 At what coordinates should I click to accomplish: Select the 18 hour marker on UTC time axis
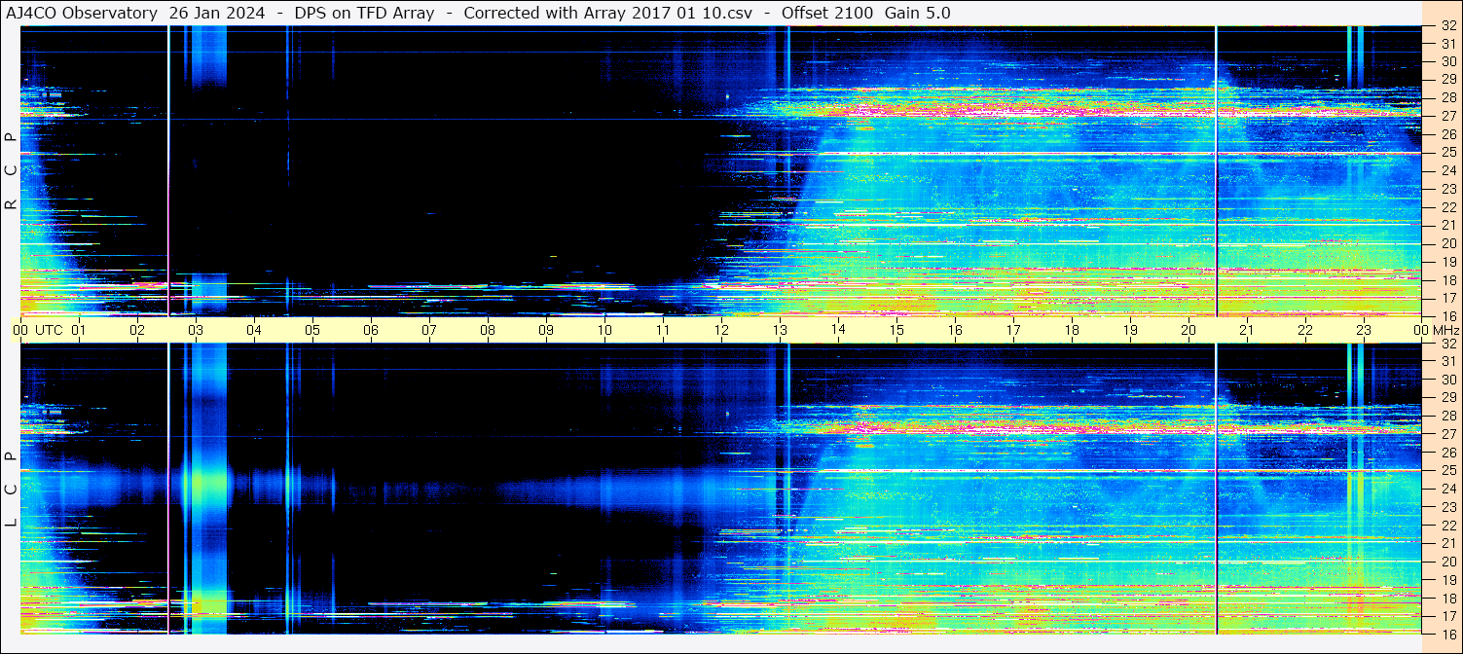tap(1072, 330)
